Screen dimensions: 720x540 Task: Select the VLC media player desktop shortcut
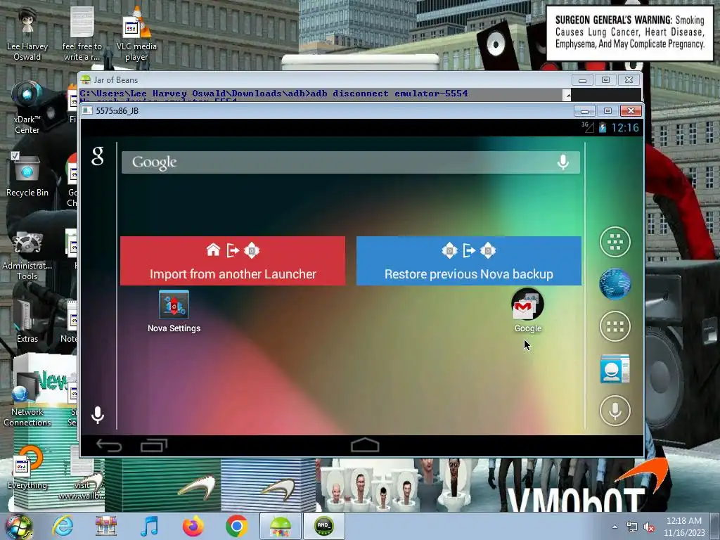tap(136, 34)
